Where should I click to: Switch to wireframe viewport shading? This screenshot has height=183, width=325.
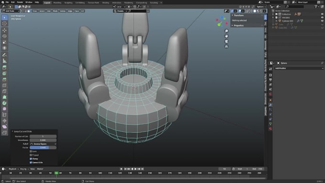coord(251,11)
